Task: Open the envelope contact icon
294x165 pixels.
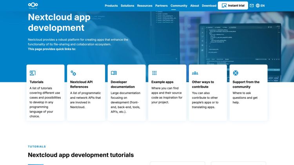Action: 252,5
